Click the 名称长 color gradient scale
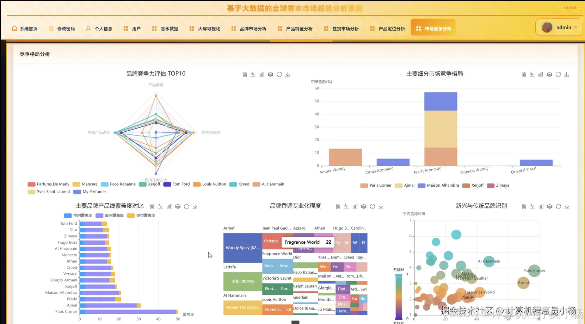The image size is (585, 324). point(398,296)
